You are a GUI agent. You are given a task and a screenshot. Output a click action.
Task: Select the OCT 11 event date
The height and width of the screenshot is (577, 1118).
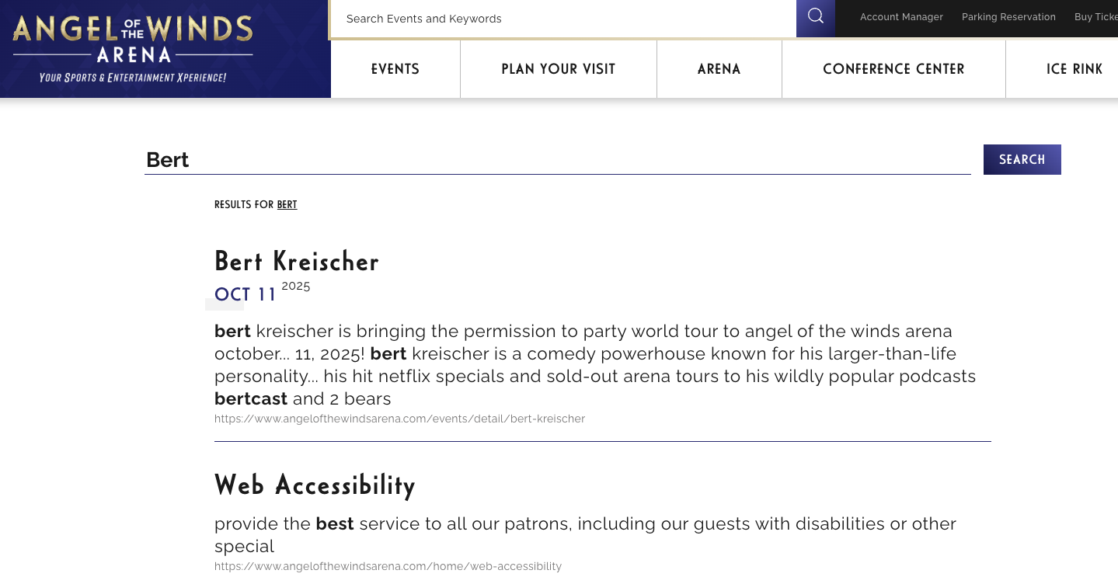(x=246, y=294)
